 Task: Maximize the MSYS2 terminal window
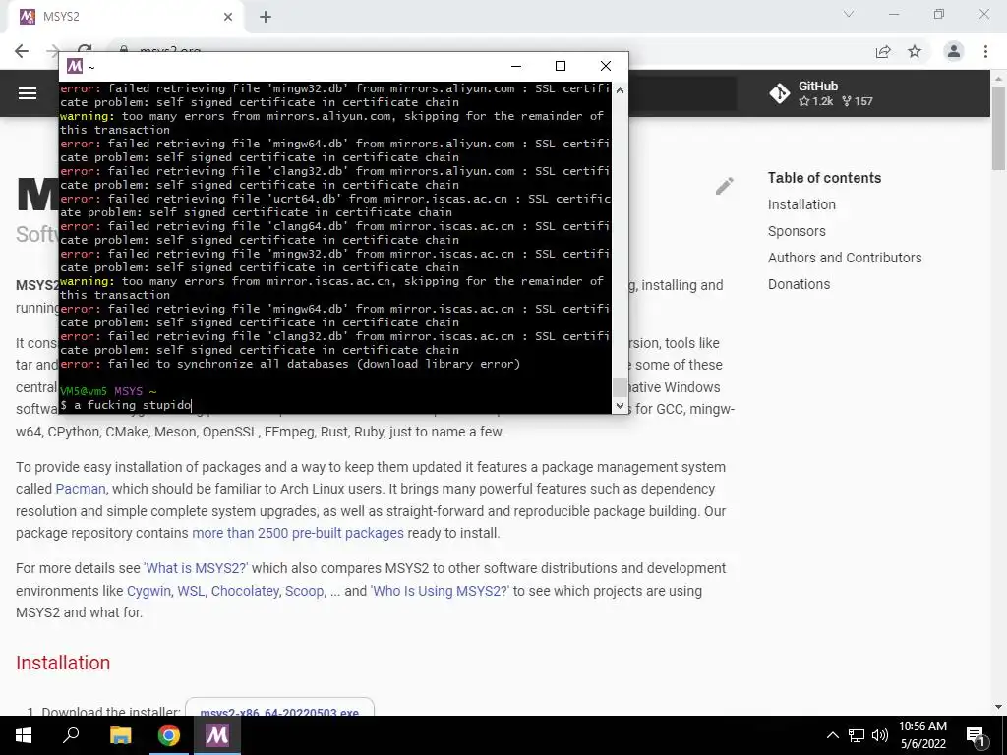(x=560, y=66)
